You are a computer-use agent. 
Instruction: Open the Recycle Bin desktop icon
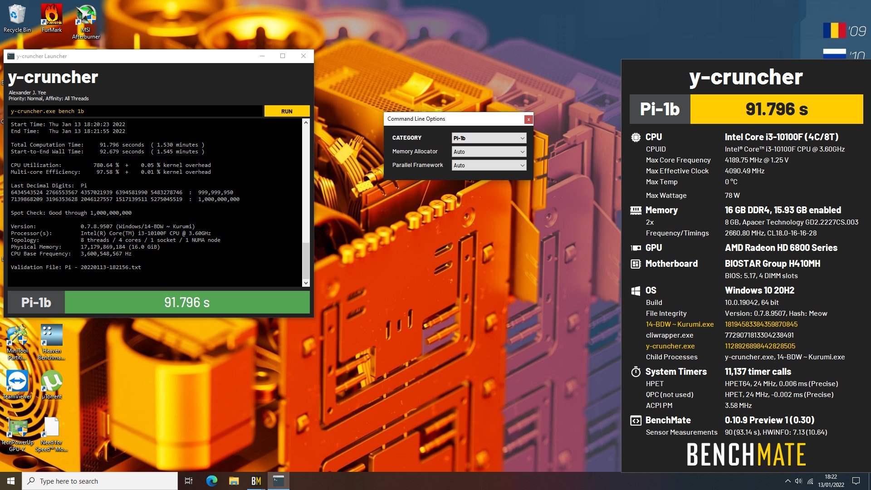click(x=17, y=18)
